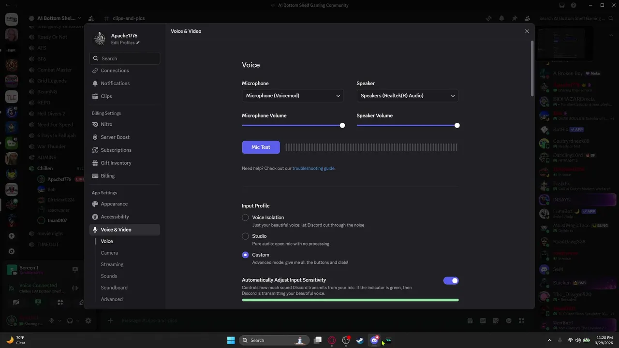Click the Microphone Volume slider handle
This screenshot has height=348, width=619.
342,125
